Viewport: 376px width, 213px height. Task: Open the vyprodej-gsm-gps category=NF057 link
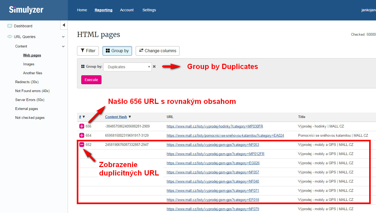pyautogui.click(x=213, y=172)
